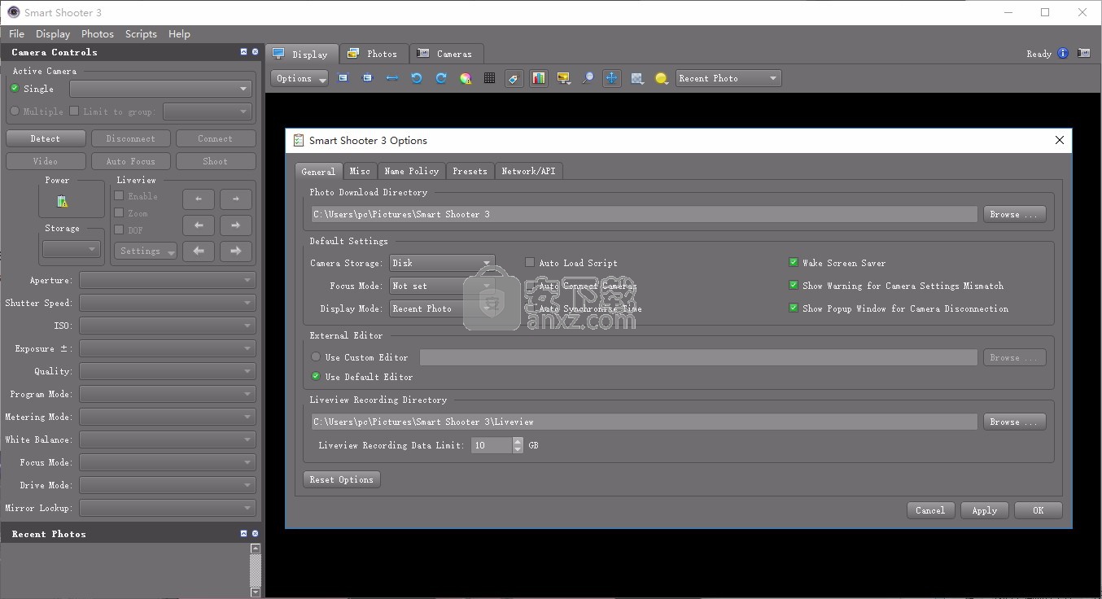Image resolution: width=1102 pixels, height=599 pixels.
Task: Select the pan move tool
Action: [x=612, y=78]
